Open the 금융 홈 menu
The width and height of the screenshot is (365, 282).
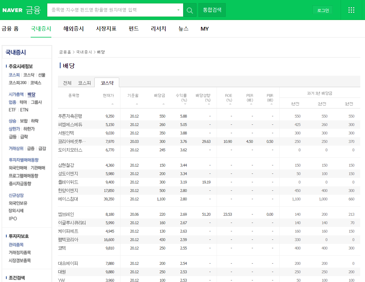(x=10, y=28)
